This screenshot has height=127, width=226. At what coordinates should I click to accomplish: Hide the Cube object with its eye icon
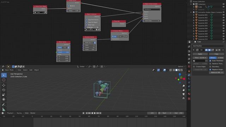pos(224,7)
